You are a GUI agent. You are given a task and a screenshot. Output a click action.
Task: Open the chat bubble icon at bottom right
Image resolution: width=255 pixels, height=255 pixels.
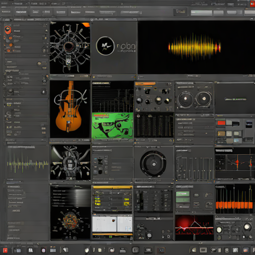click(213, 250)
